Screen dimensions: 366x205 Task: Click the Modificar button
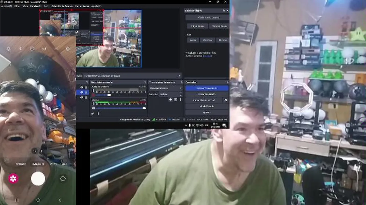tap(207, 40)
